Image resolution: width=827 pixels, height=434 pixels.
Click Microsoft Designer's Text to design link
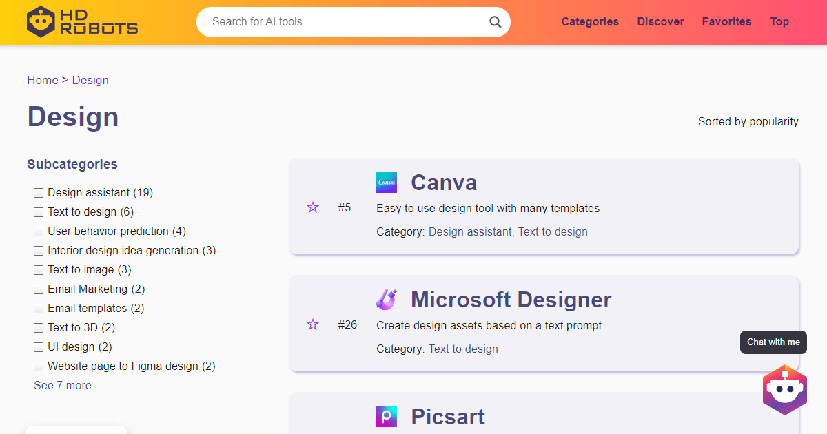pyautogui.click(x=463, y=349)
